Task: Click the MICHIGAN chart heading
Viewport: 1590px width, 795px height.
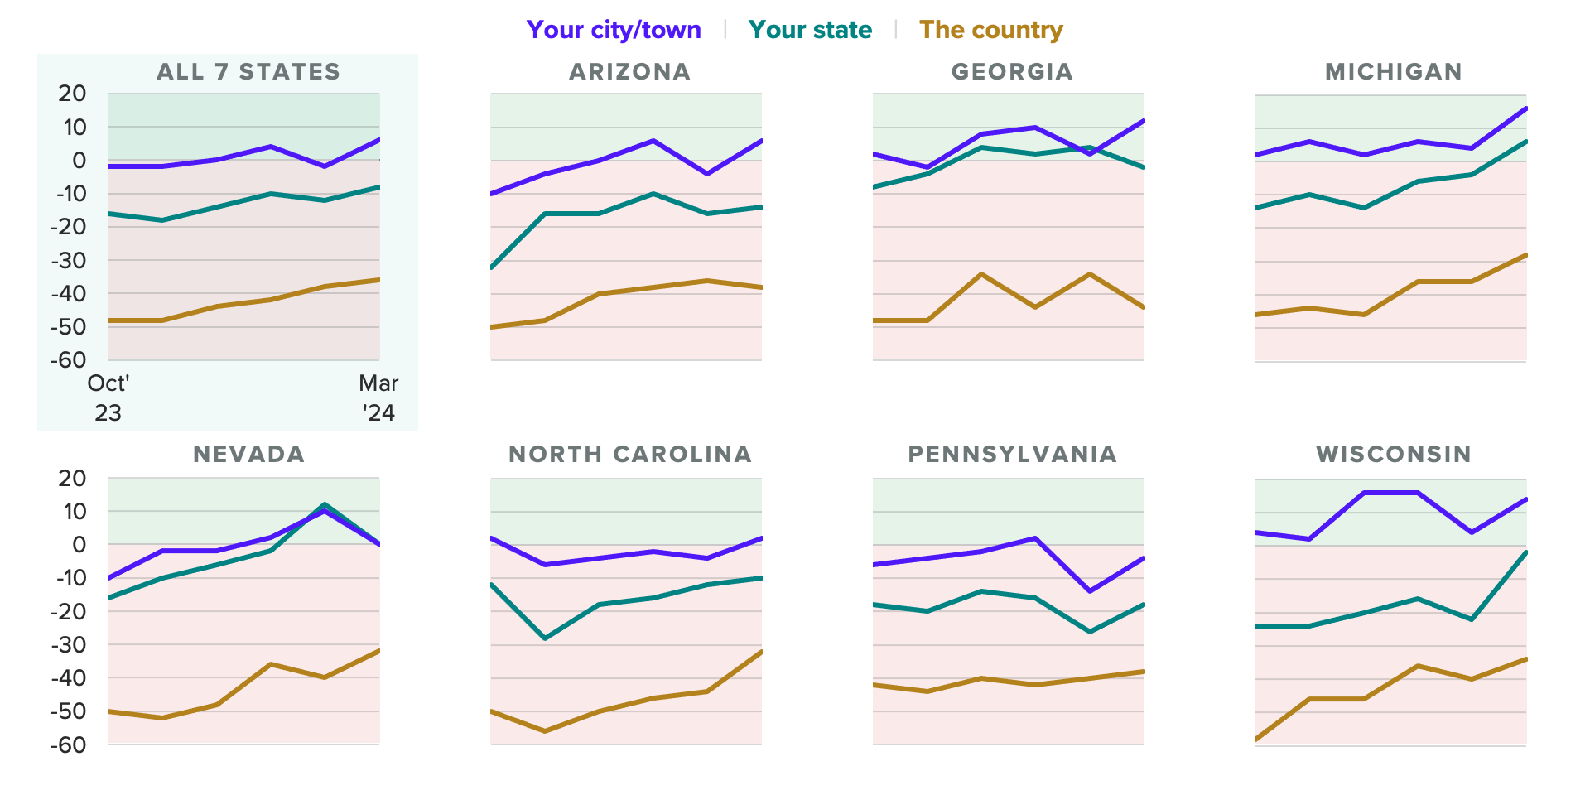Action: 1394,72
